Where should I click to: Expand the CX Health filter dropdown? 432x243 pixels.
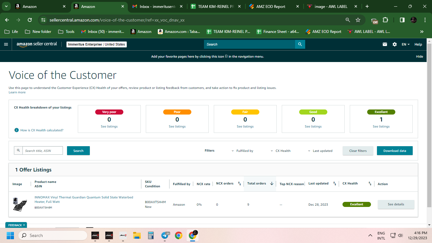[281, 151]
